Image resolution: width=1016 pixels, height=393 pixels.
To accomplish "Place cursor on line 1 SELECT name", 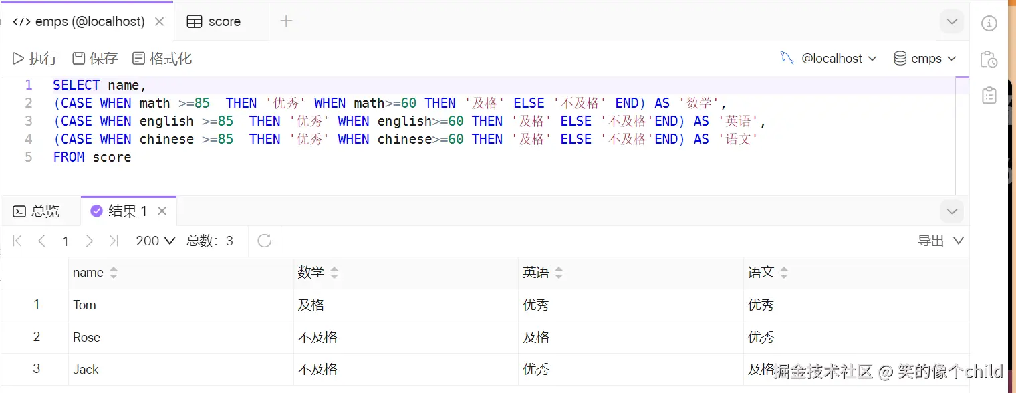I will (x=100, y=85).
